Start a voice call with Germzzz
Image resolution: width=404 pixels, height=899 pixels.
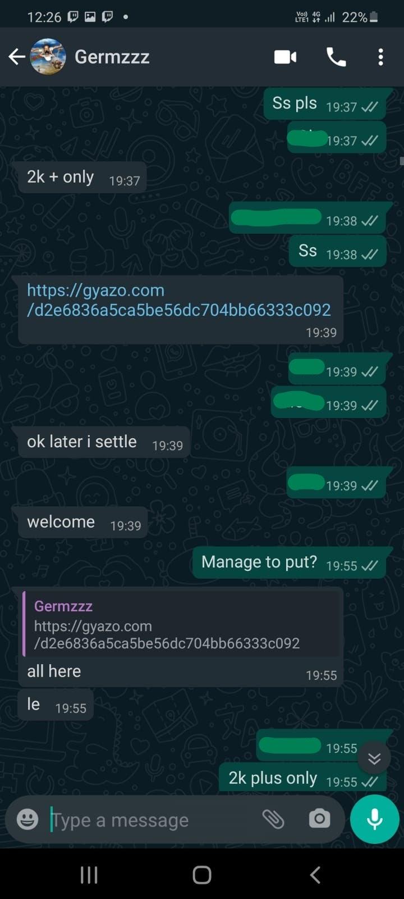click(336, 57)
